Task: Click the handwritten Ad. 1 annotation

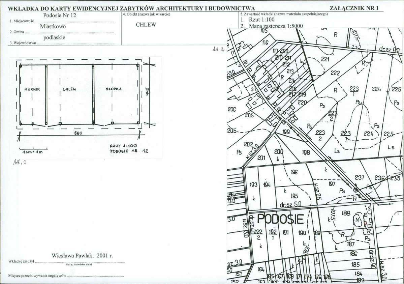Action: [x=20, y=162]
